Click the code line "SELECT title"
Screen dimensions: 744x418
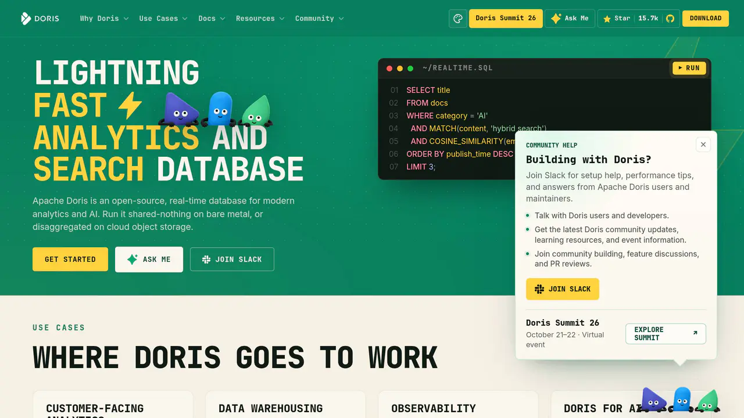(x=428, y=90)
